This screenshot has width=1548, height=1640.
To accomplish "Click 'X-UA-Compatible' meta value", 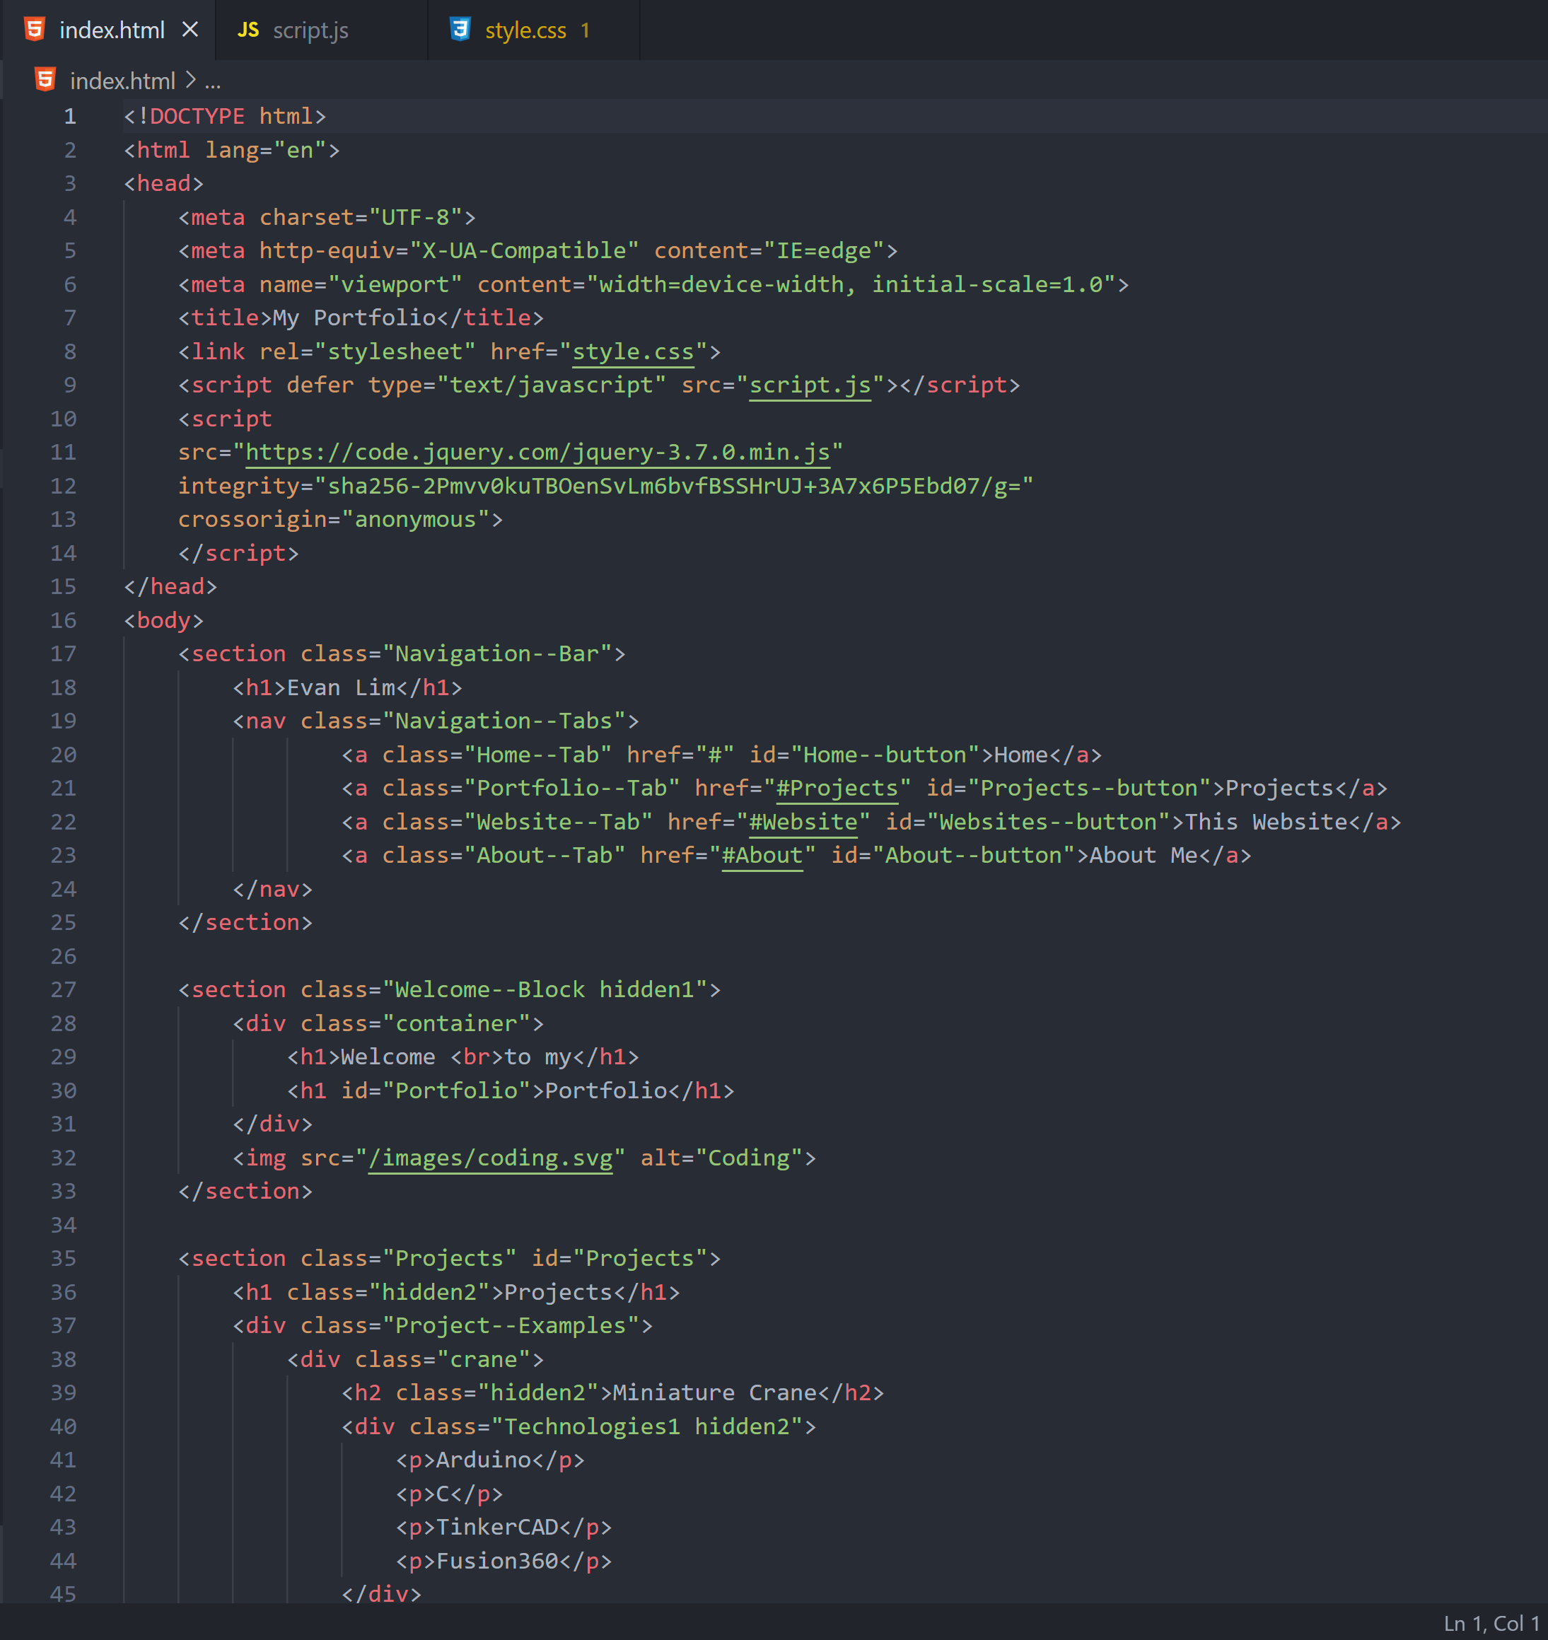I will click(524, 251).
